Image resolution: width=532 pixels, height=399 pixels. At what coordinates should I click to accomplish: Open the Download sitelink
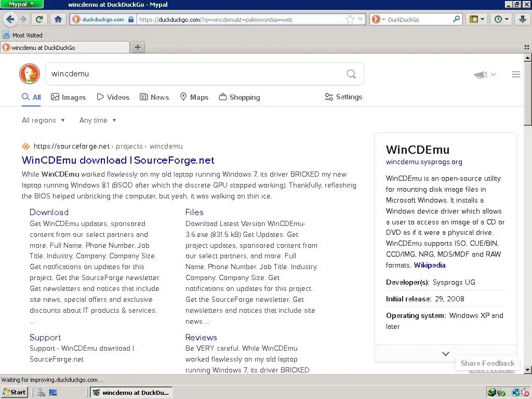pos(49,212)
